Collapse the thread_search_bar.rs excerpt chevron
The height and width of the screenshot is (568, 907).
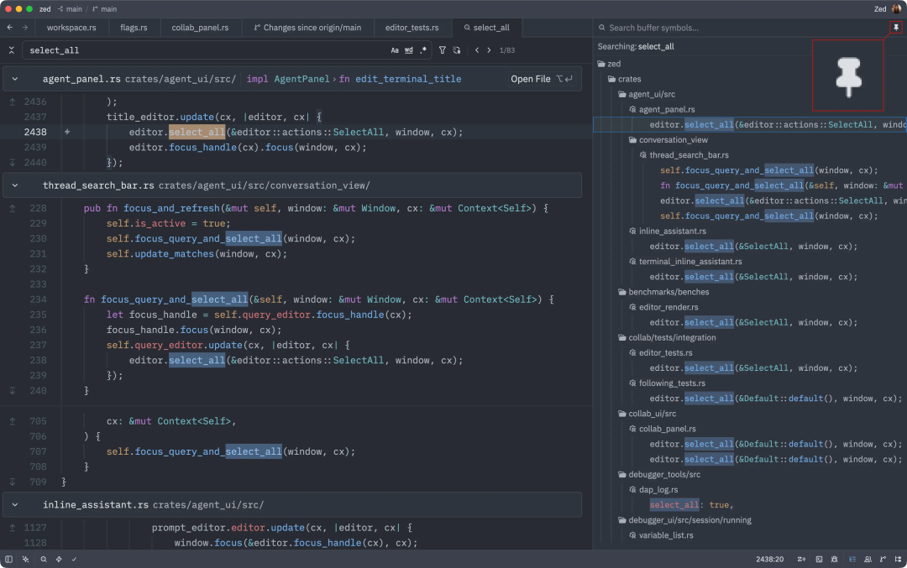coord(15,185)
